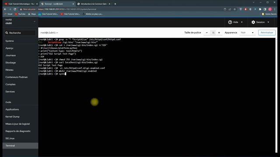Screen dimensions: 280x157
Task: Open Aperçu in the sidebar
Action: (9, 48)
